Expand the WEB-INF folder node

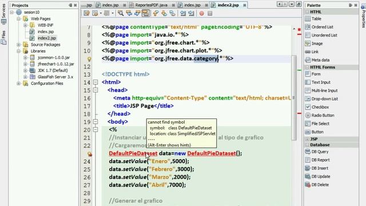(x=25, y=25)
